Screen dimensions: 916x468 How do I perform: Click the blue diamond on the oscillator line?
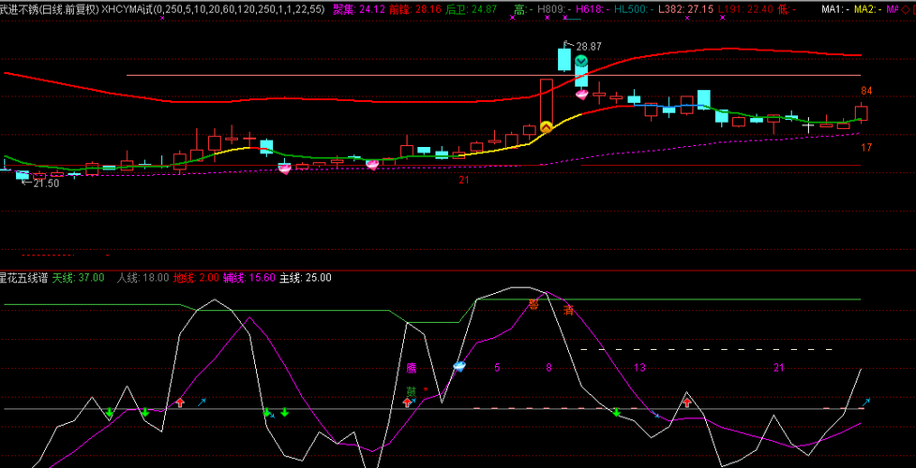click(x=459, y=366)
